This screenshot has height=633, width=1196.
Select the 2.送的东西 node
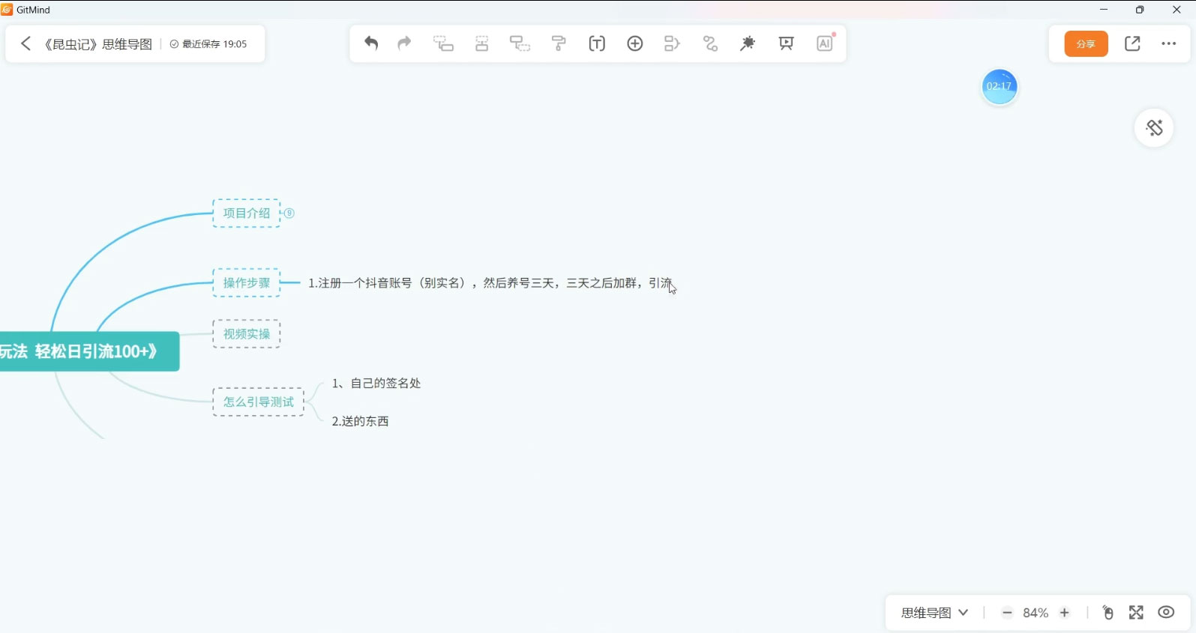tap(361, 422)
